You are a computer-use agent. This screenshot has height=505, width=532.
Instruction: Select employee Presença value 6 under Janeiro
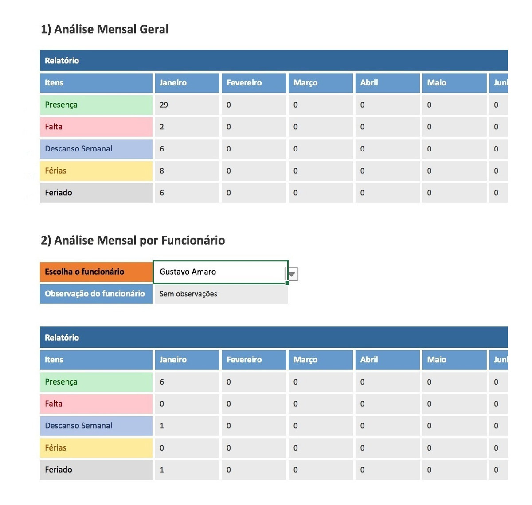coord(187,382)
